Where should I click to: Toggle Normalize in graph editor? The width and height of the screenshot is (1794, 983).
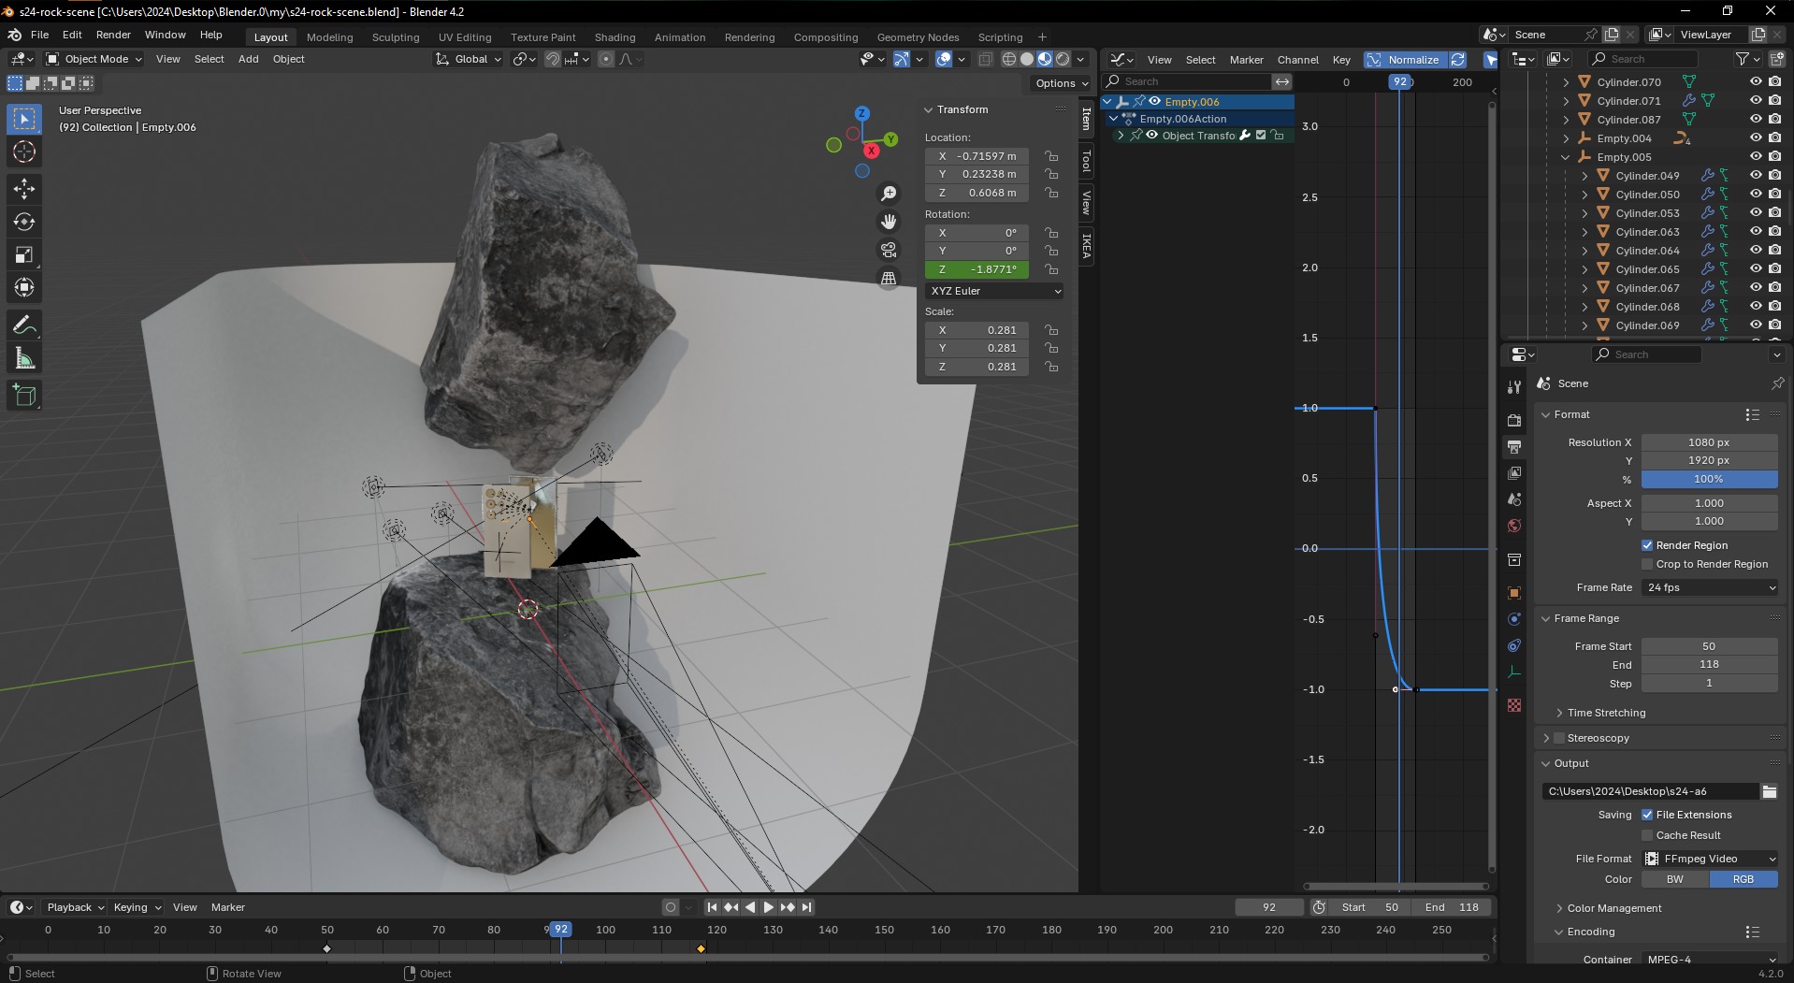(x=1404, y=59)
